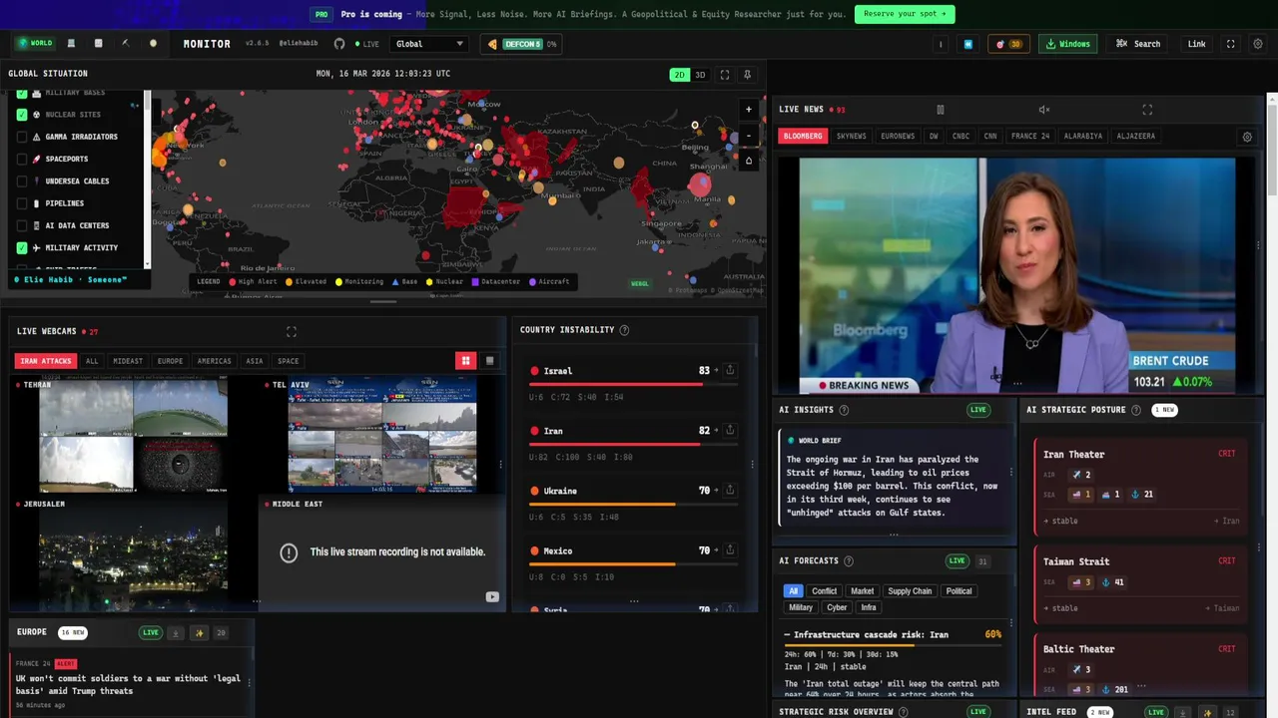The width and height of the screenshot is (1278, 718).
Task: Share the Israel instability row
Action: (x=730, y=370)
